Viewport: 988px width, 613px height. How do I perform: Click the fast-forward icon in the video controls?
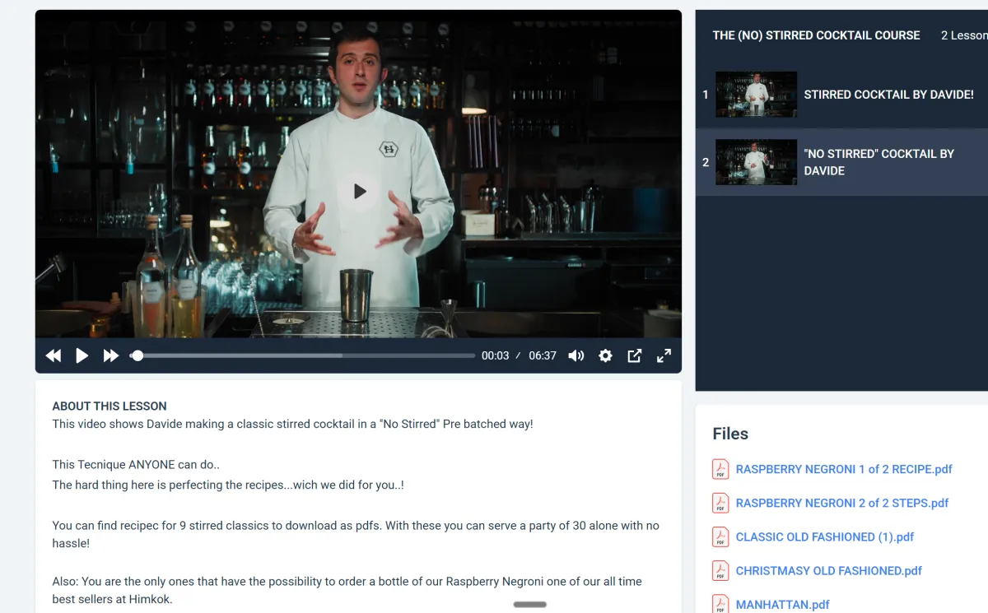[111, 356]
